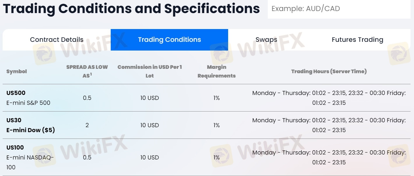Select the Trading Conditions tab
This screenshot has height=176, width=414.
click(169, 40)
